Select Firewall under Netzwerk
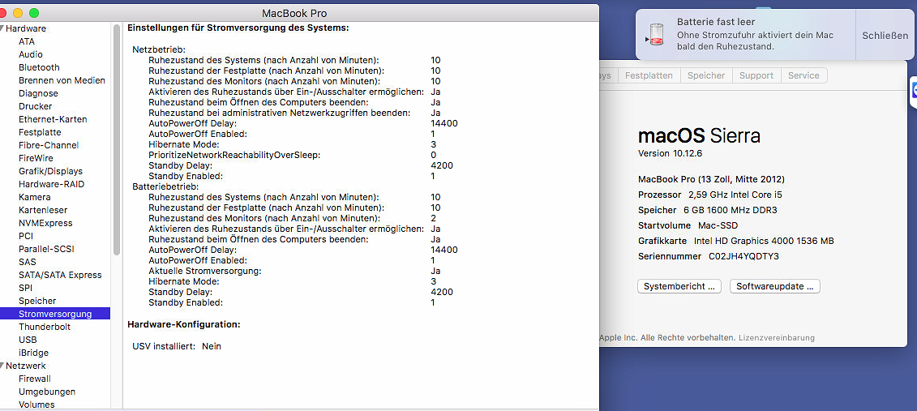Image resolution: width=917 pixels, height=411 pixels. pyautogui.click(x=35, y=379)
